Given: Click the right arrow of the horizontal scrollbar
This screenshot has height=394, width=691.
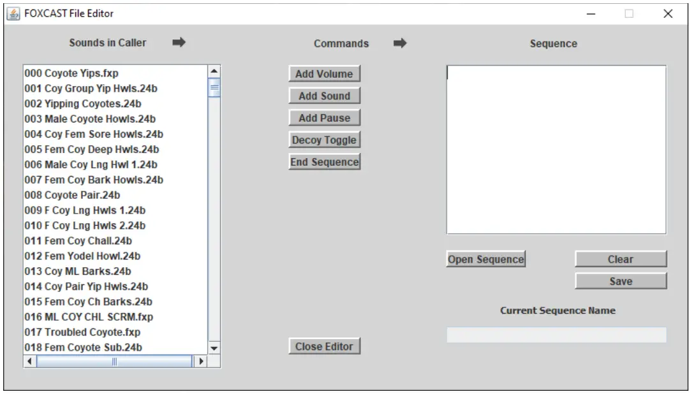Looking at the screenshot, I should click(x=200, y=360).
